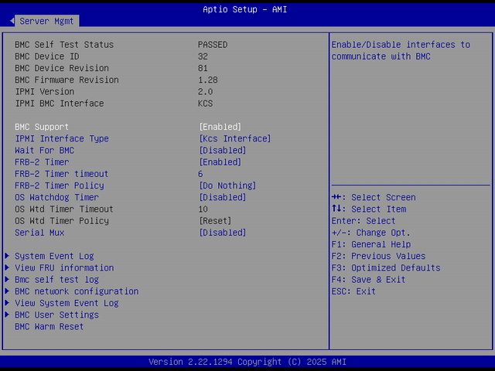
Task: Click the Select Item up-down arrows icon
Action: pyautogui.click(x=336, y=209)
